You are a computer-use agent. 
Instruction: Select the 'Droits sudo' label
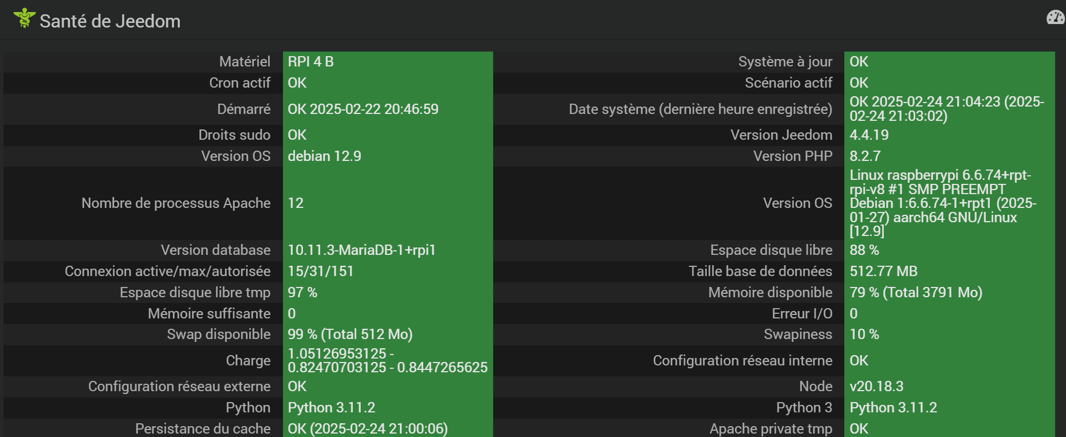click(234, 135)
